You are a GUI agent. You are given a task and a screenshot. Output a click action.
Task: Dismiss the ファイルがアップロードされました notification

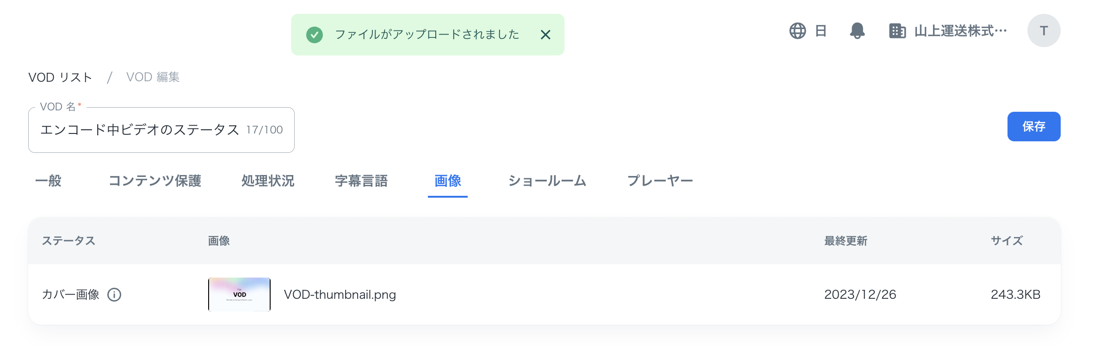tap(545, 34)
